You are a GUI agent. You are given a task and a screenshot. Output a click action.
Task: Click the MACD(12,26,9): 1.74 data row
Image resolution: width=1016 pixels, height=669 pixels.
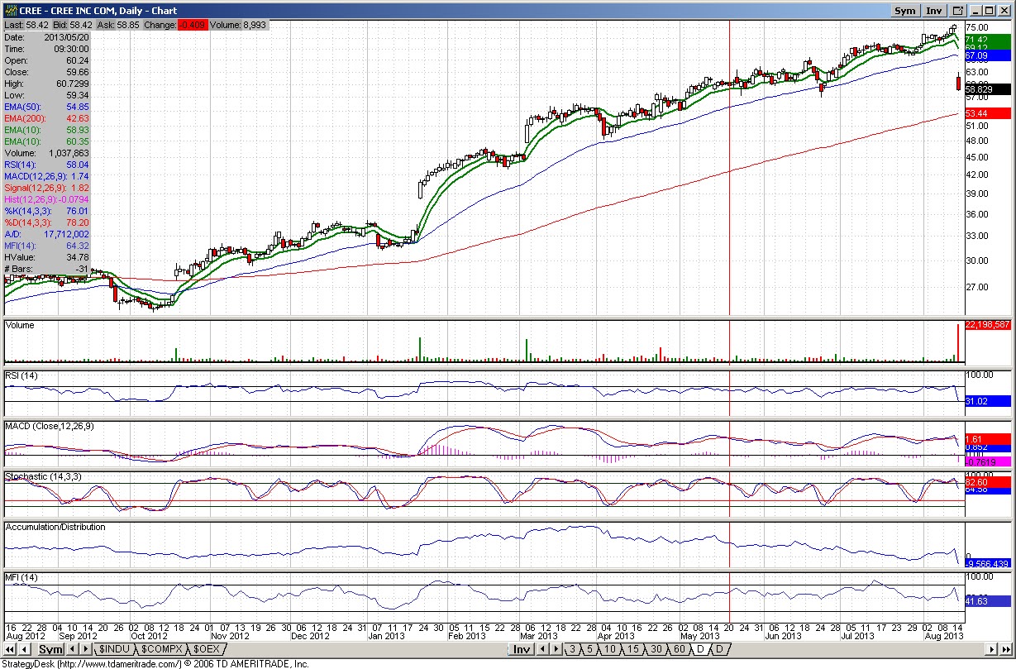tap(46, 177)
